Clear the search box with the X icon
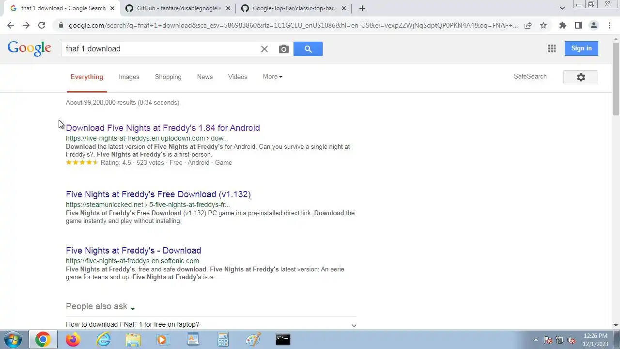Viewport: 620px width, 349px height. [264, 49]
